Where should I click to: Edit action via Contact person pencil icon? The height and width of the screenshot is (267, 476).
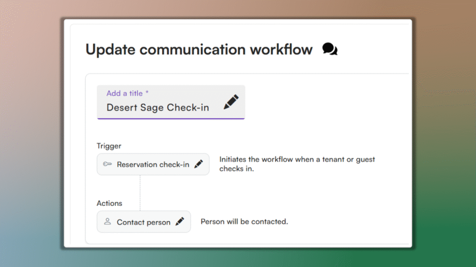[x=180, y=222]
